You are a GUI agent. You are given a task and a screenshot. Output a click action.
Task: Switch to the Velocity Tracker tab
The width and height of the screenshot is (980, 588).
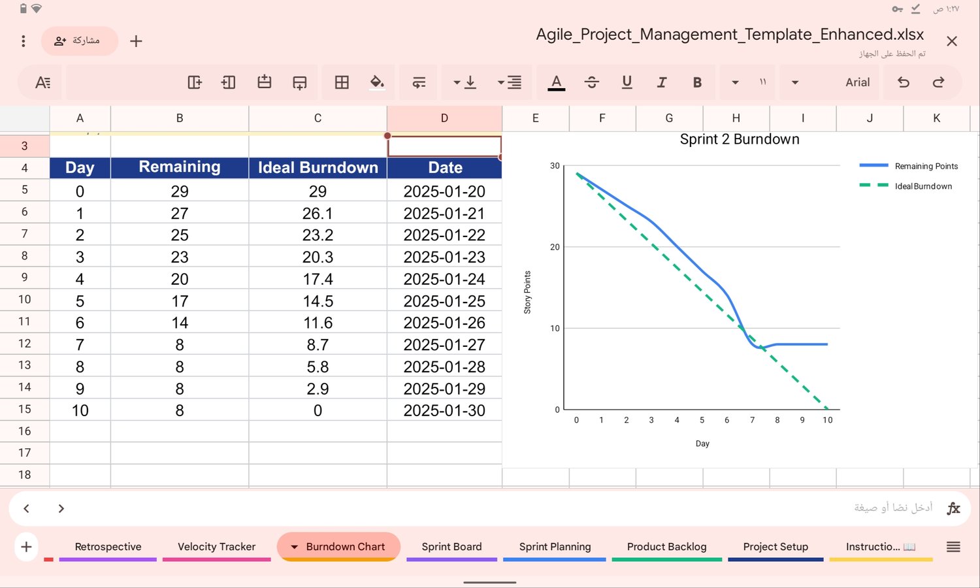(x=216, y=547)
